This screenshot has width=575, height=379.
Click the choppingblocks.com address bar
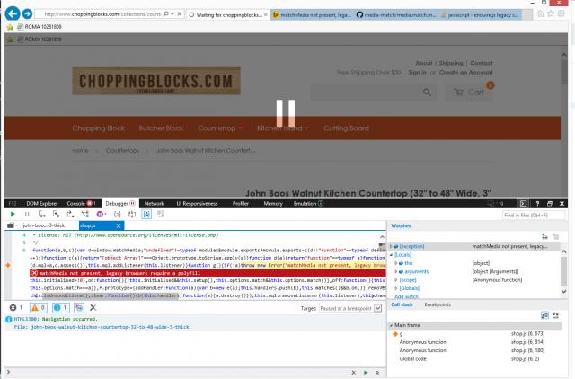pos(102,14)
